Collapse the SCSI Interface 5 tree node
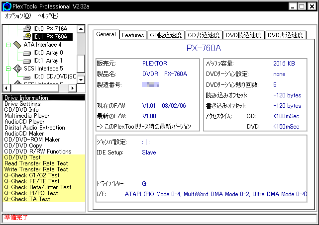319x225 pixels. click(8, 69)
